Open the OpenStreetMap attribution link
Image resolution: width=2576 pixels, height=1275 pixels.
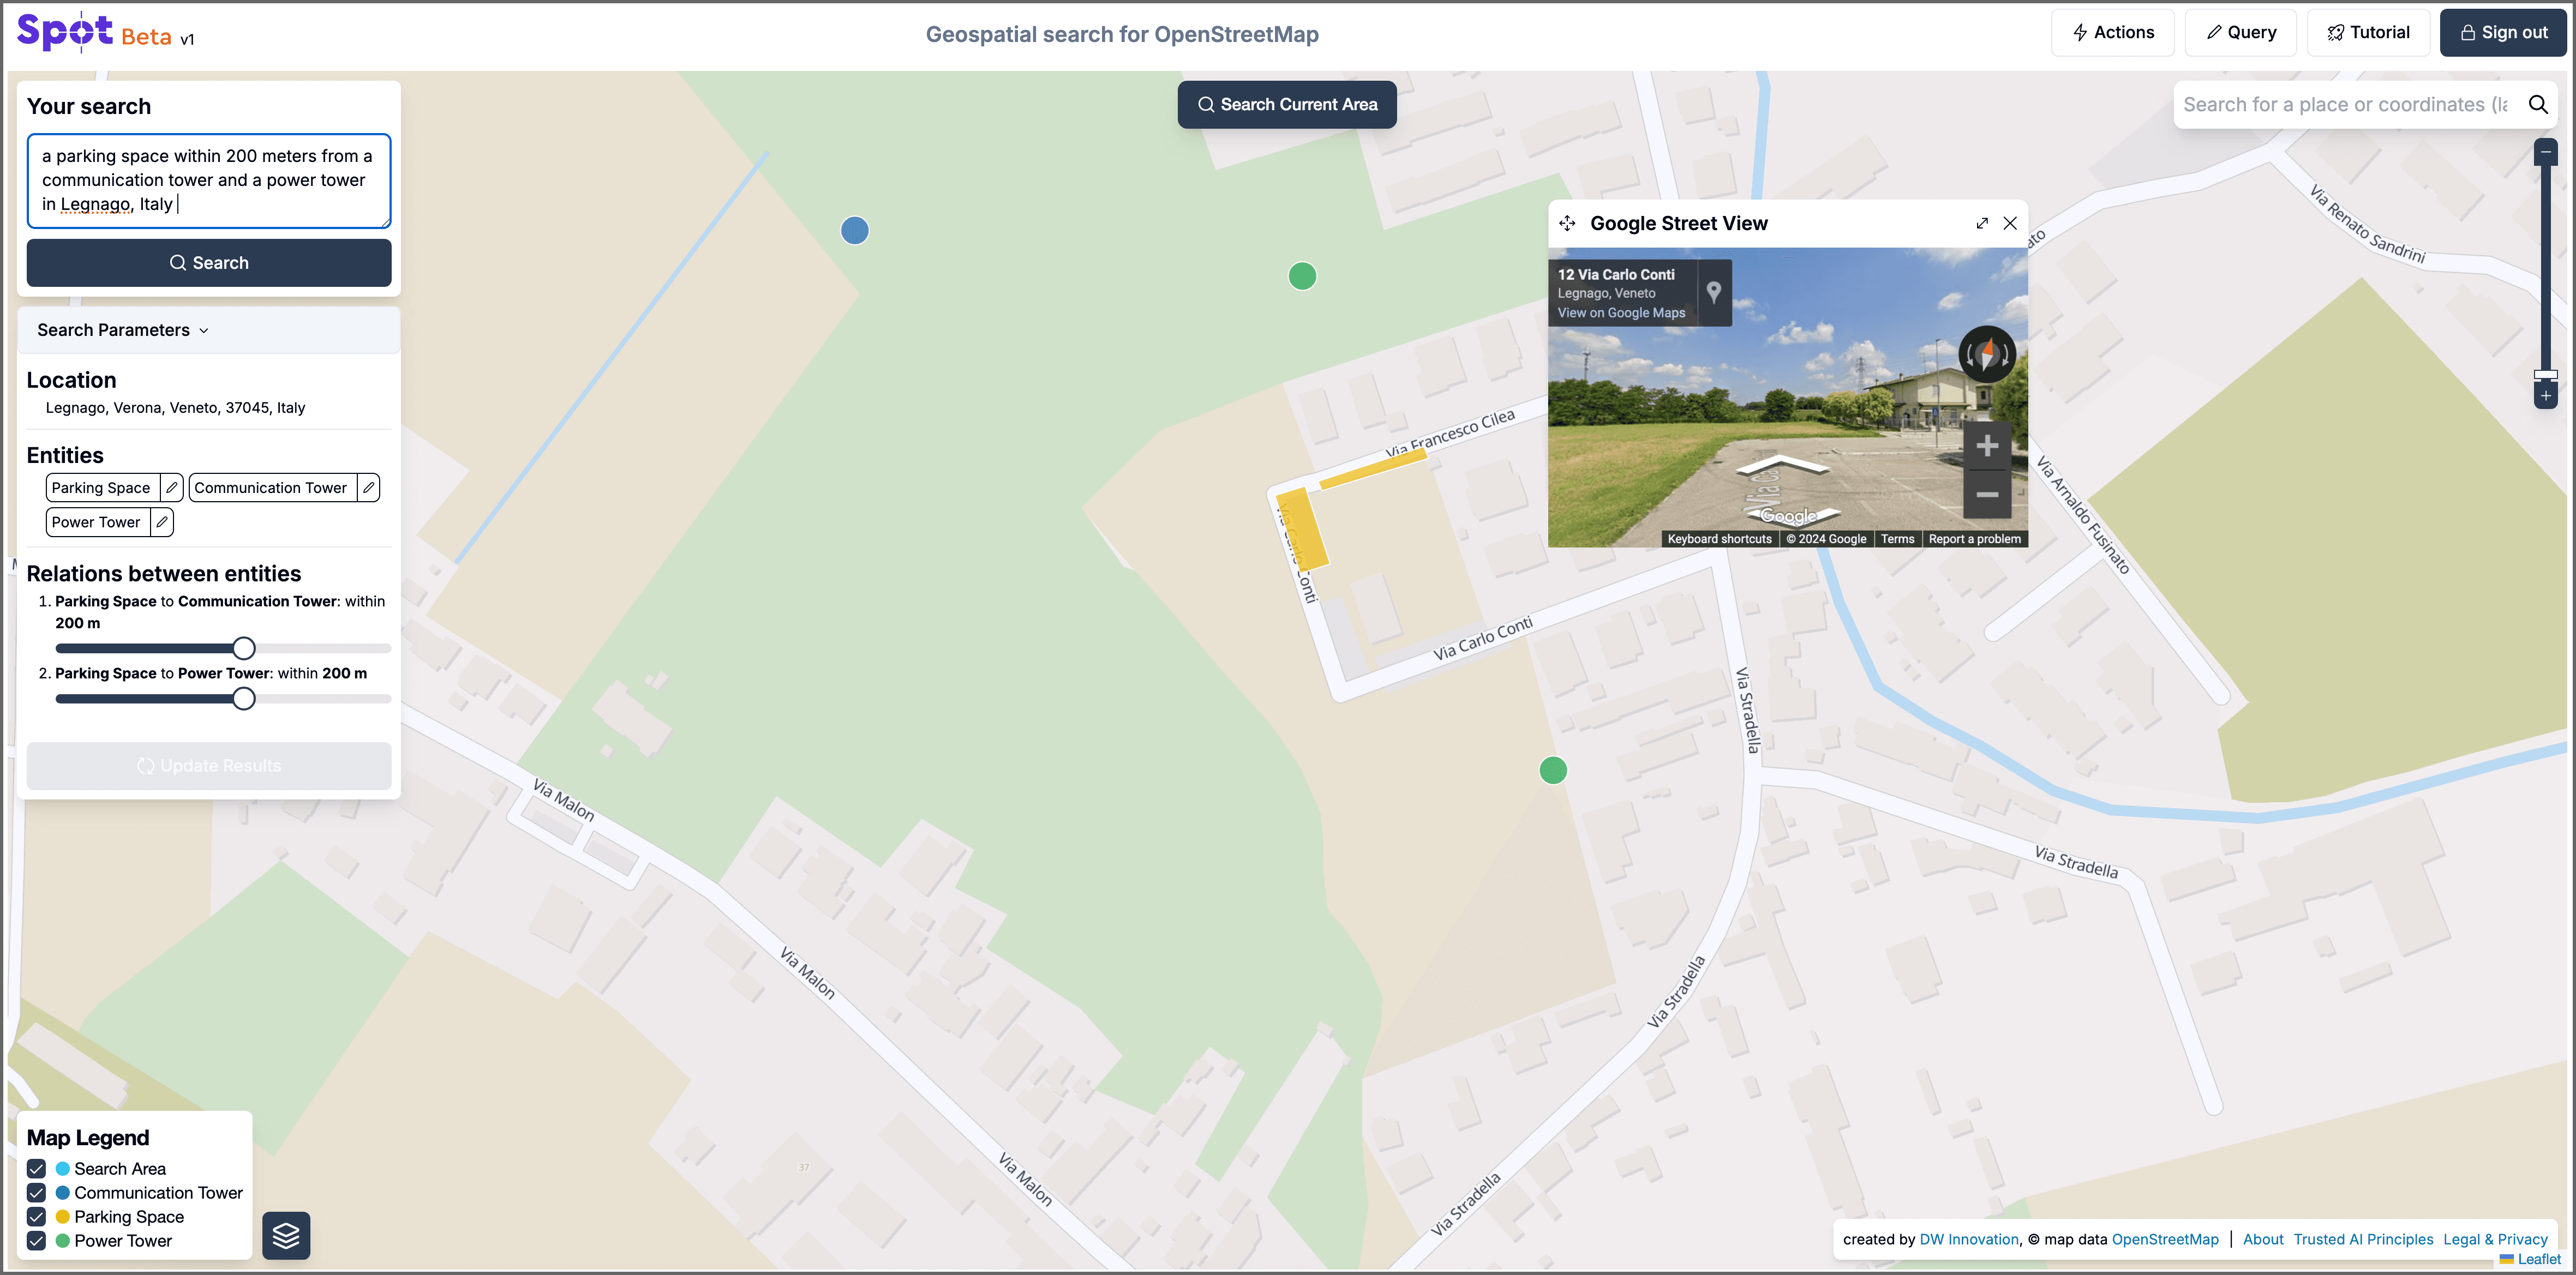pos(2165,1239)
